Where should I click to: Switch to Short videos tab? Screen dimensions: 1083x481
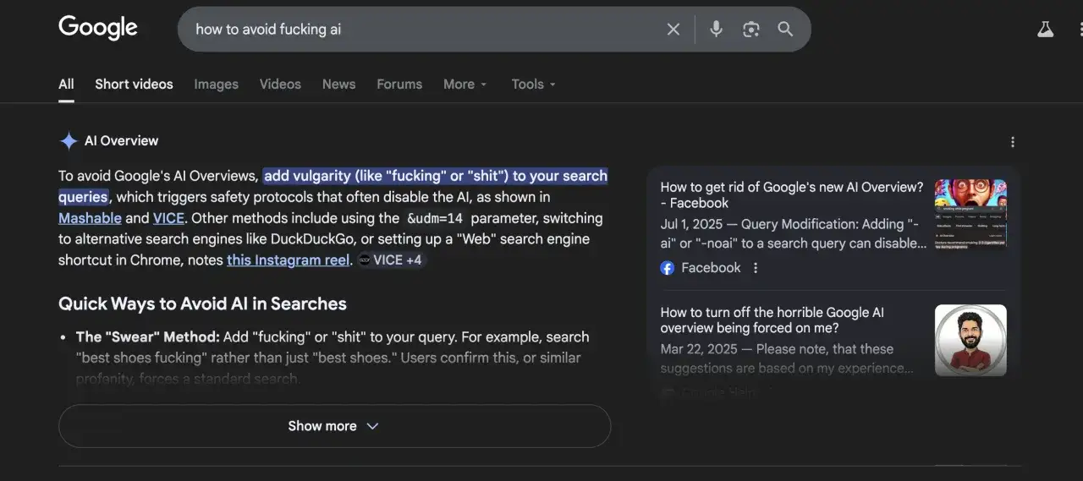[x=134, y=85]
